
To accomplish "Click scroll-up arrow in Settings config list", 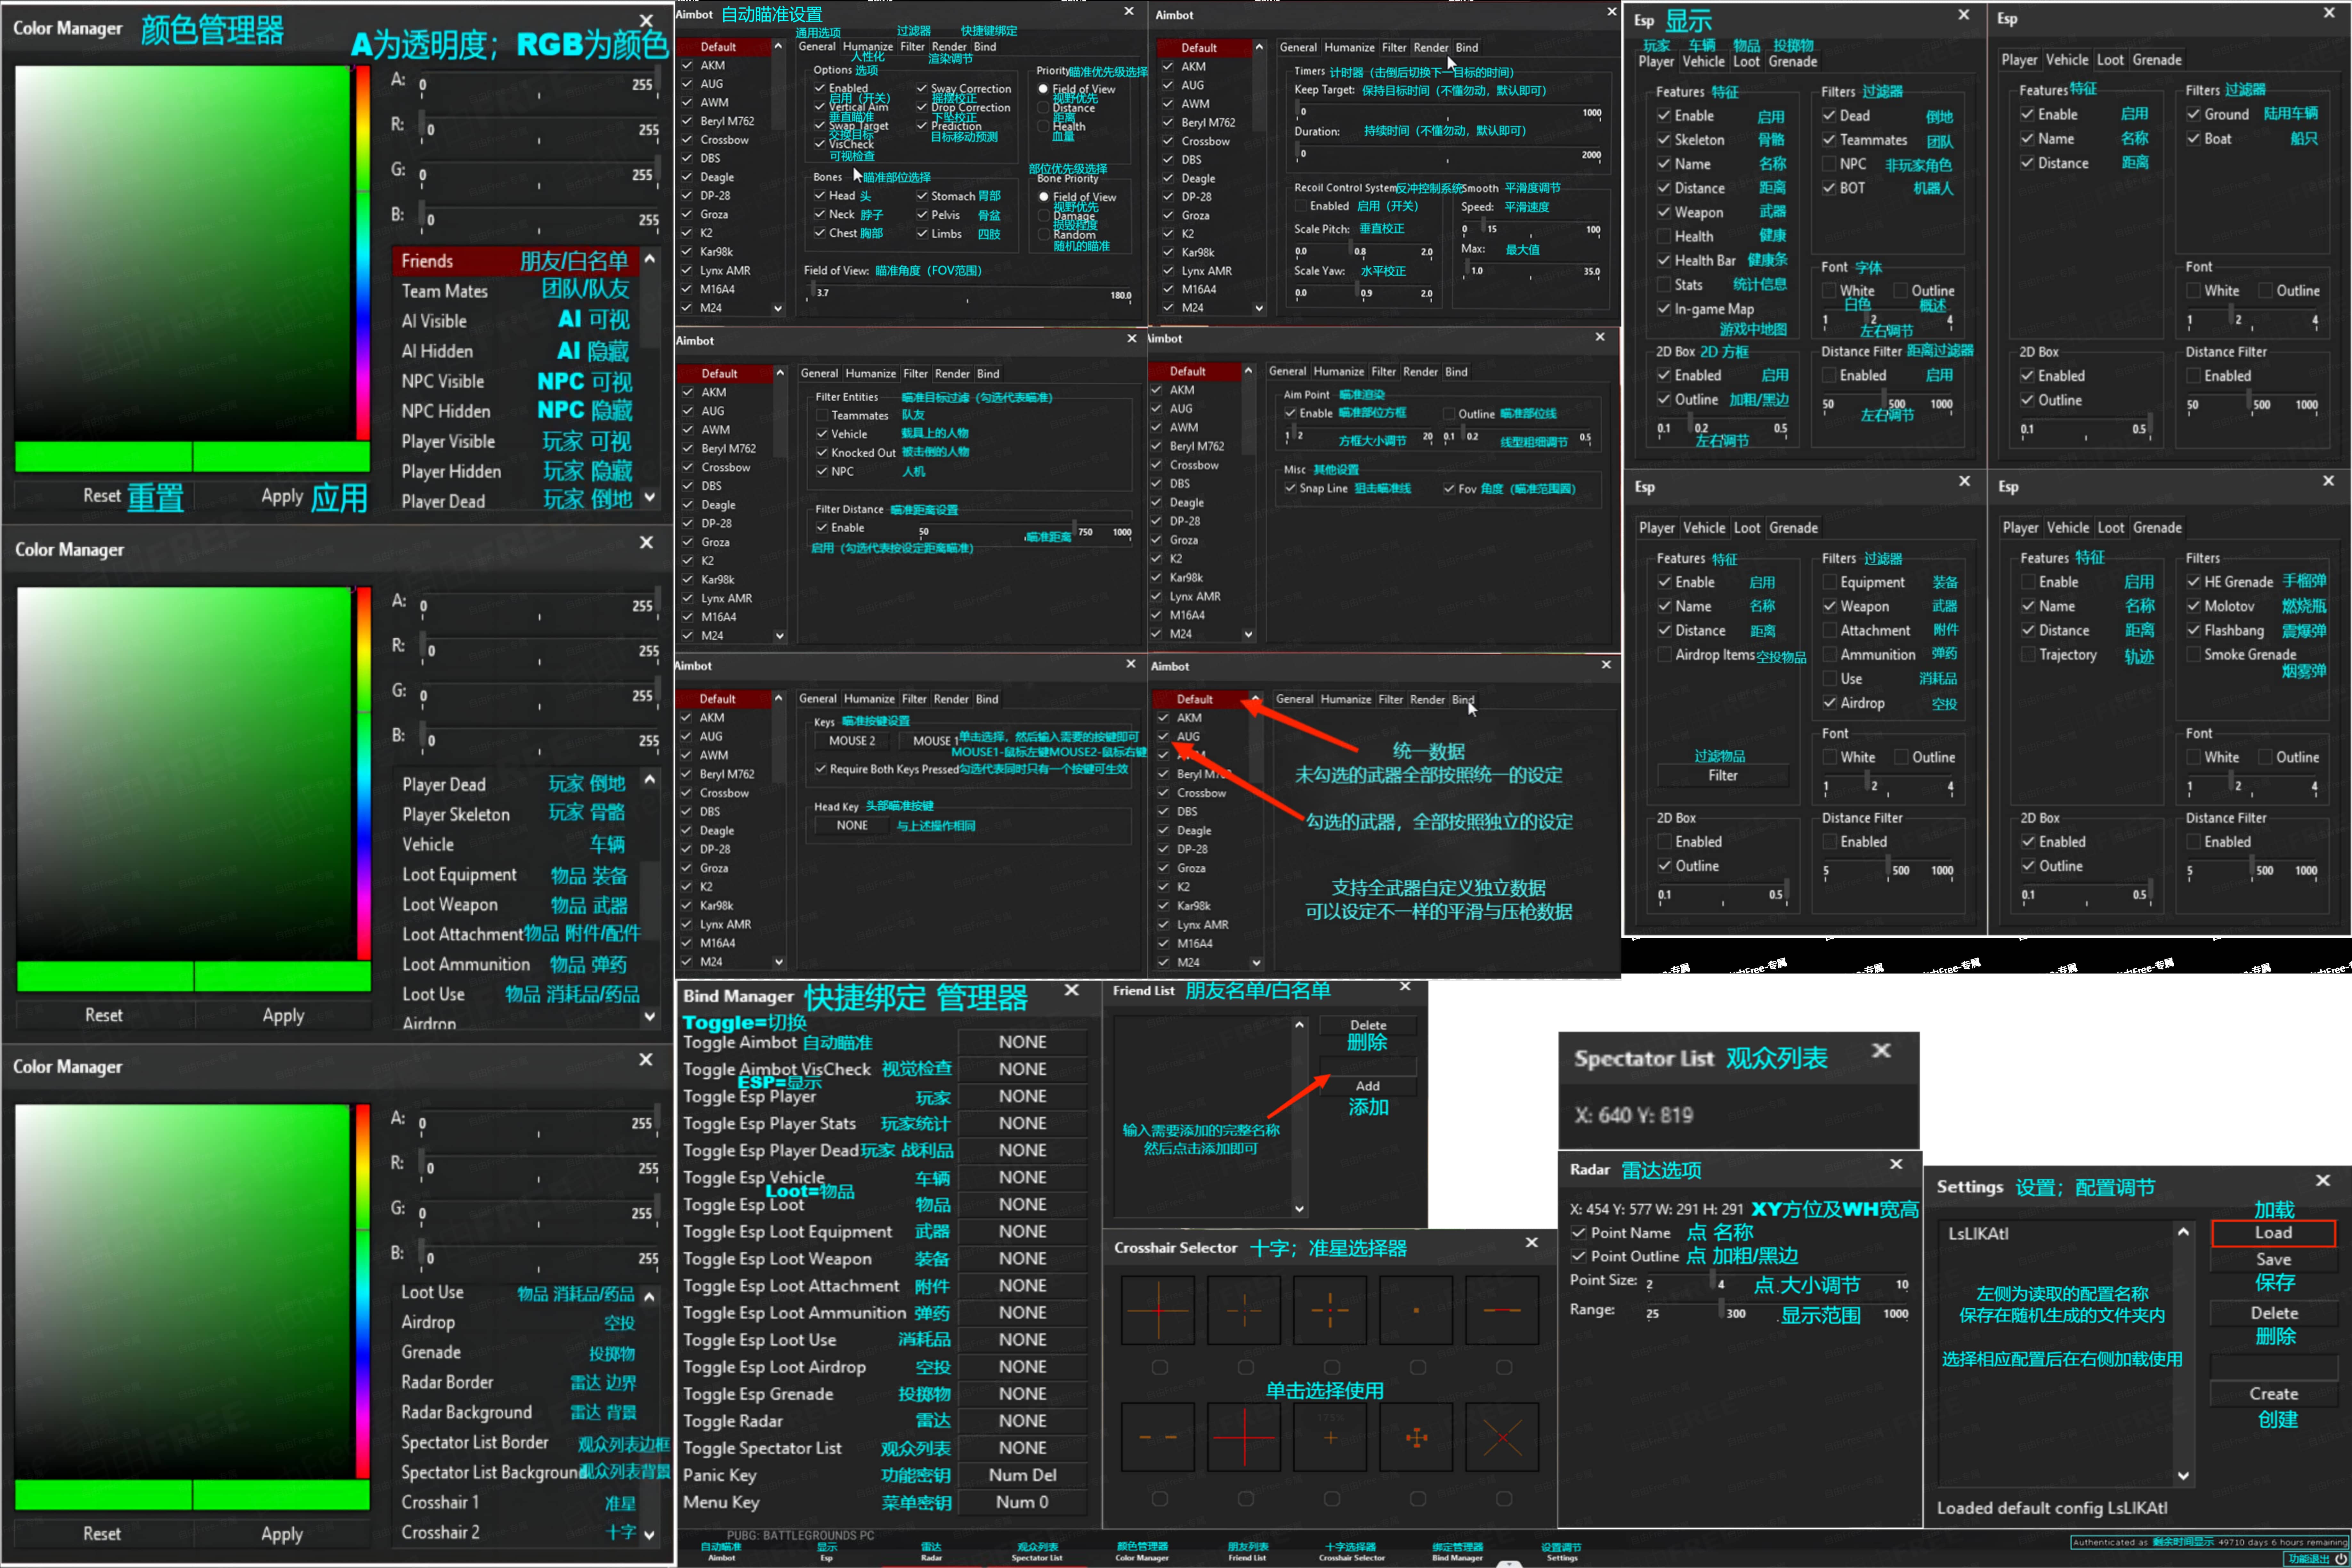I will 2183,1232.
